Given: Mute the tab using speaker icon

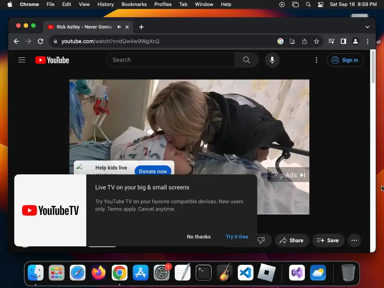Looking at the screenshot, I should pyautogui.click(x=119, y=27).
